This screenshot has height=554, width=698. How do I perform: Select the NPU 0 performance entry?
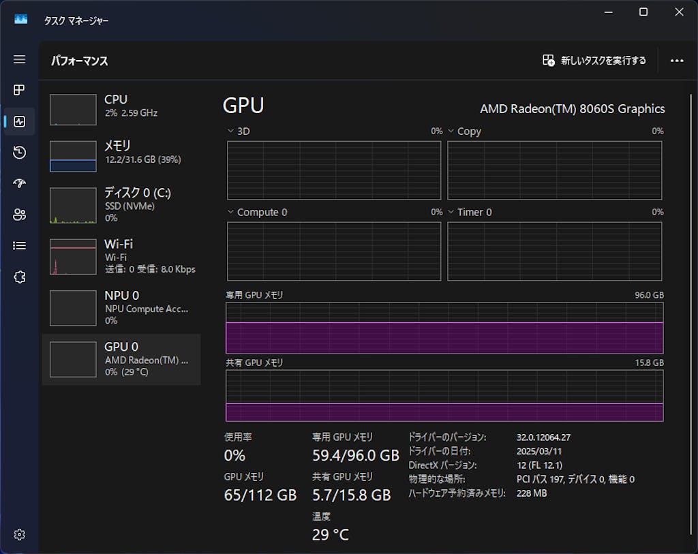[121, 307]
